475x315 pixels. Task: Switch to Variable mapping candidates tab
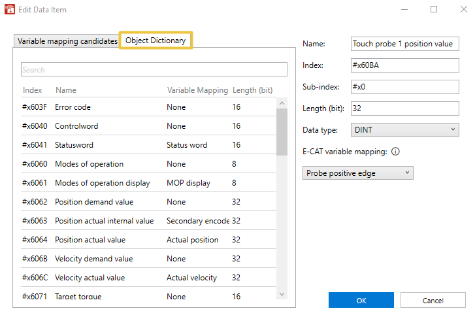pyautogui.click(x=67, y=41)
